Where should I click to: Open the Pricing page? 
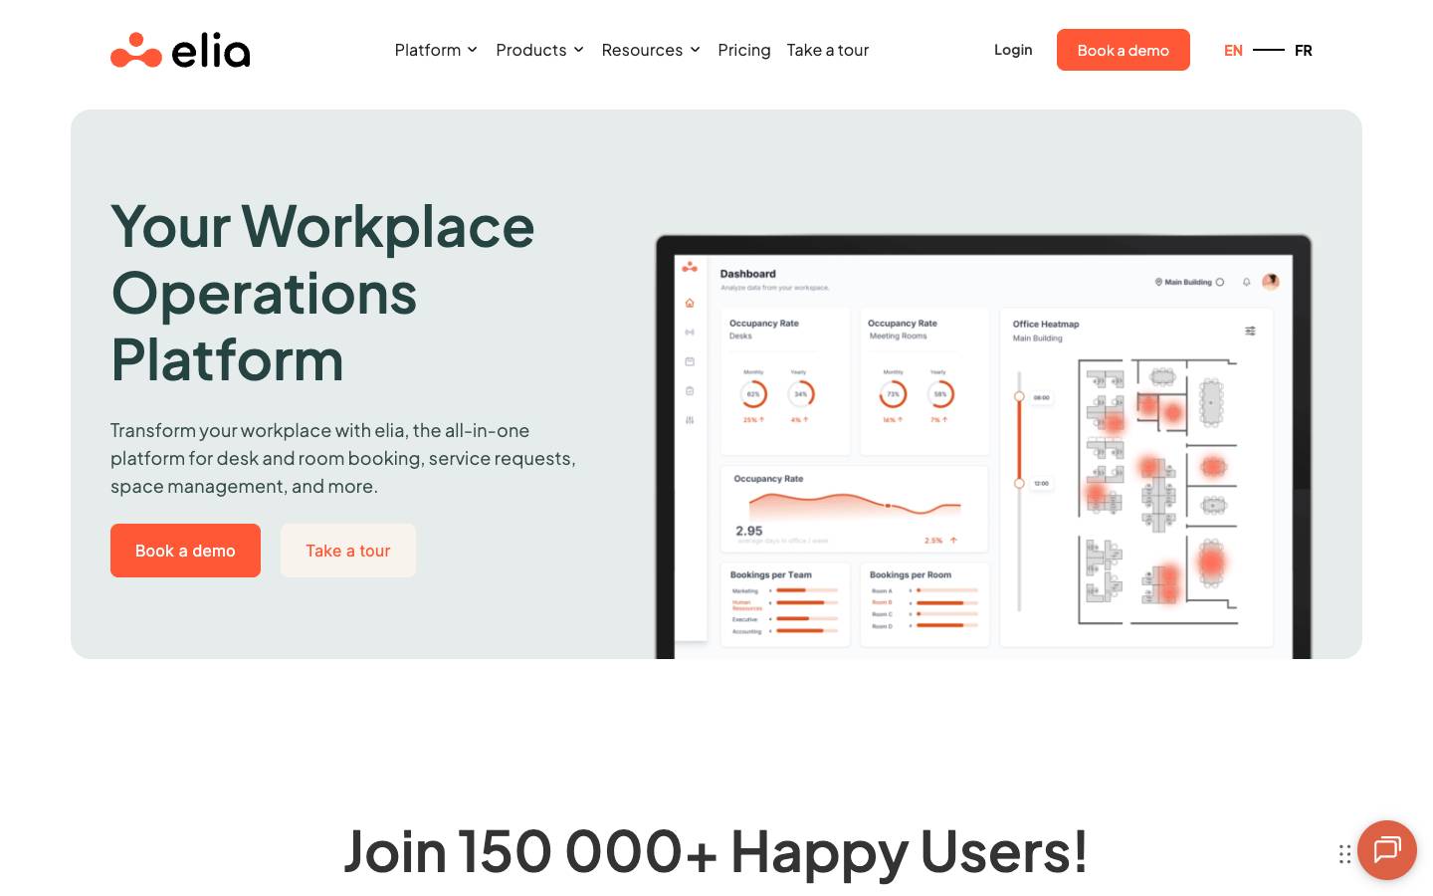(x=744, y=50)
